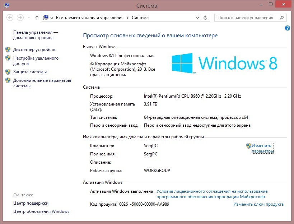The image size is (294, 224).
Task: Open Control Panel home page link
Action: pyautogui.click(x=36, y=35)
